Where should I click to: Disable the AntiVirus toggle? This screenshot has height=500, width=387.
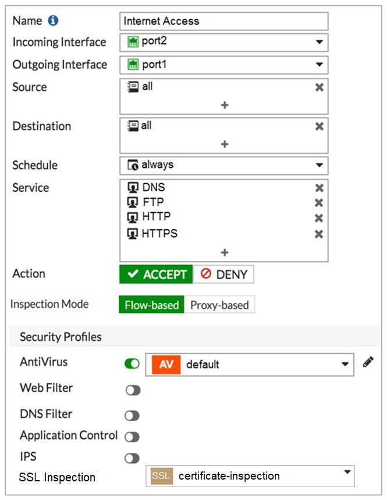point(132,364)
